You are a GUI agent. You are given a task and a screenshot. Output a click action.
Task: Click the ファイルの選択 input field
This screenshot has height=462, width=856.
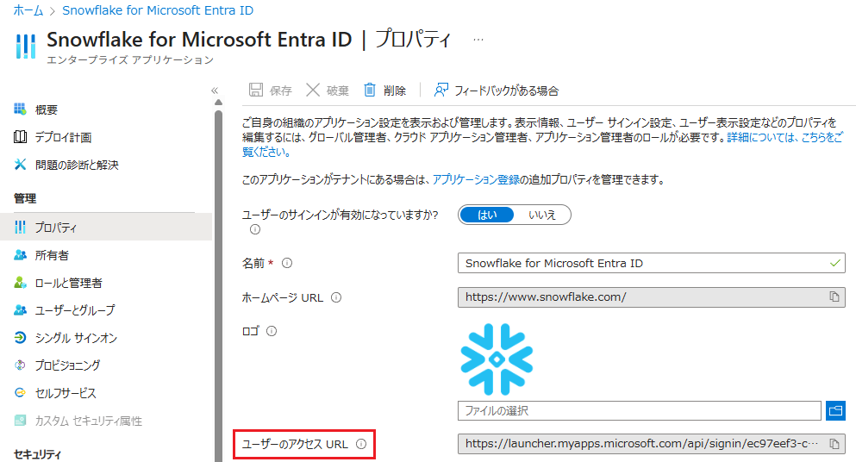pyautogui.click(x=640, y=410)
